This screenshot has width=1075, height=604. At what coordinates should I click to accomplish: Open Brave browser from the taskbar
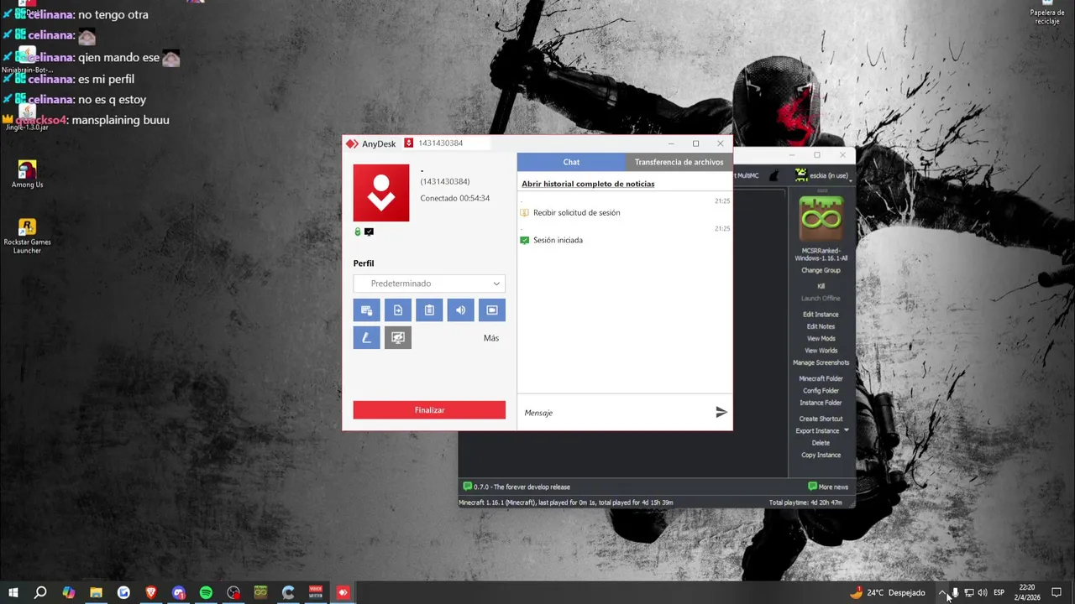[x=151, y=593]
